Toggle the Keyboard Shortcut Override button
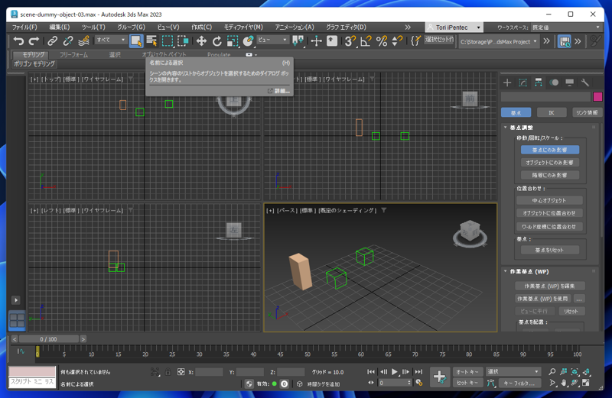The height and width of the screenshot is (398, 612). click(x=332, y=41)
